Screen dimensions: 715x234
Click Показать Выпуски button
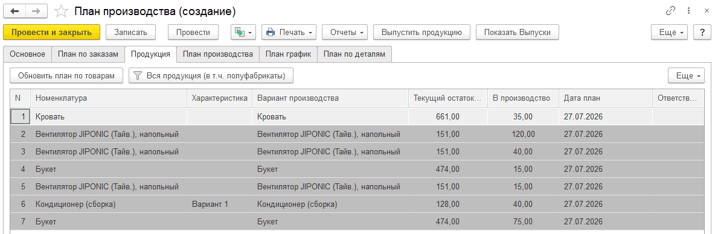click(x=518, y=33)
